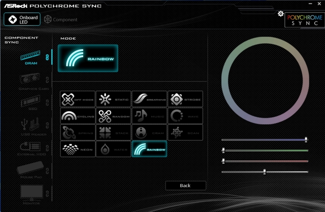Click the Rainbow mode in the grid
The height and width of the screenshot is (212, 325).
pos(149,149)
